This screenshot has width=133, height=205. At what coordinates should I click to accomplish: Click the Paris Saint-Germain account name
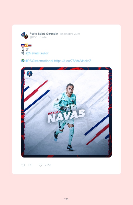[x=44, y=34]
